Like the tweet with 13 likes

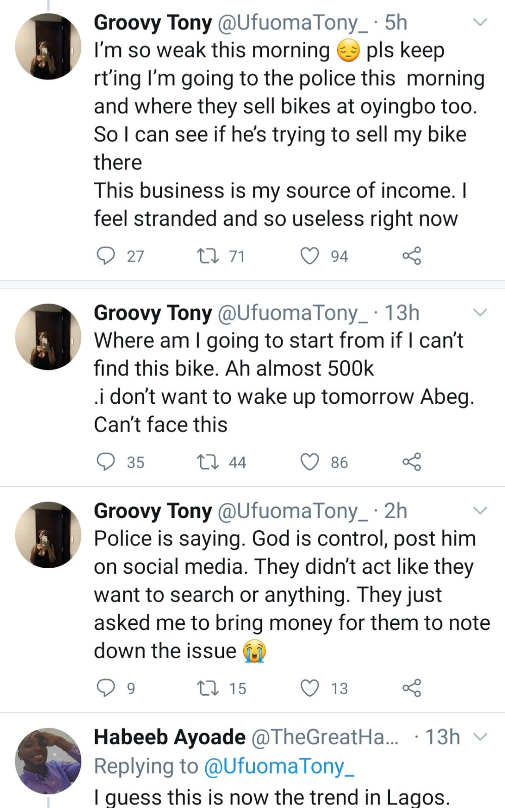coord(310,688)
